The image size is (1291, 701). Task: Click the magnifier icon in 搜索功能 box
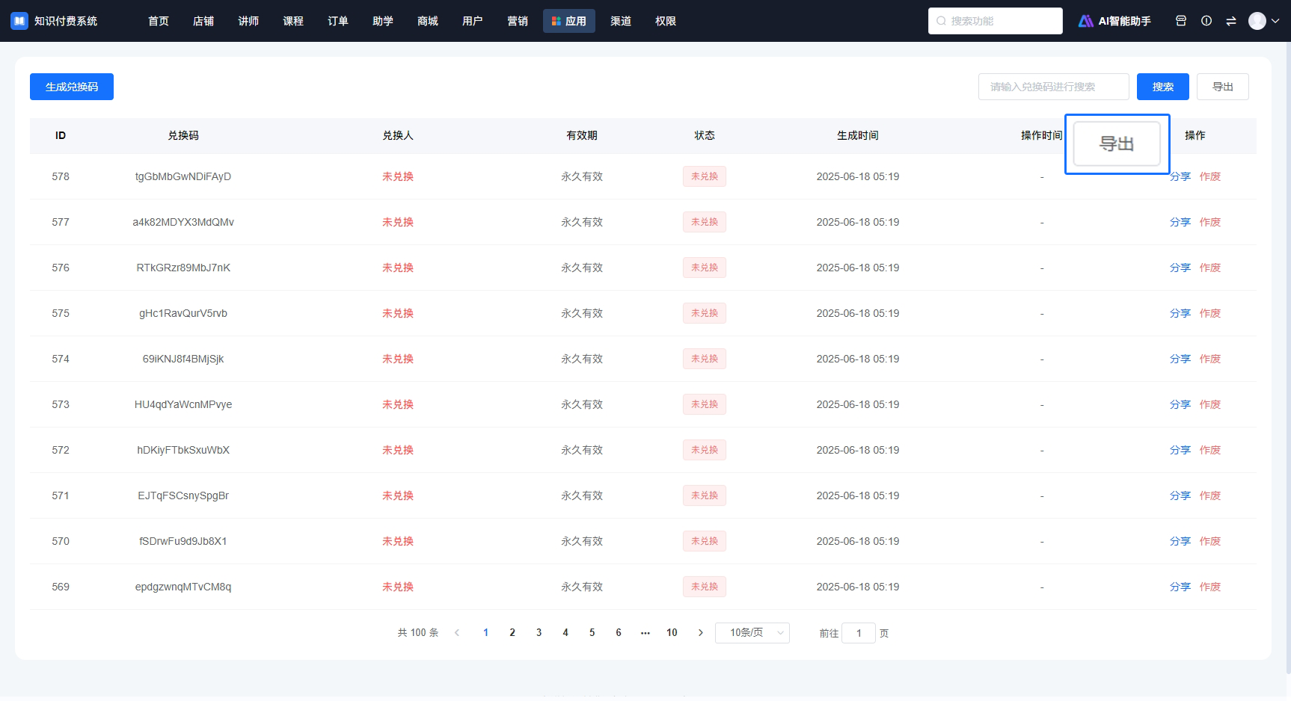point(941,21)
